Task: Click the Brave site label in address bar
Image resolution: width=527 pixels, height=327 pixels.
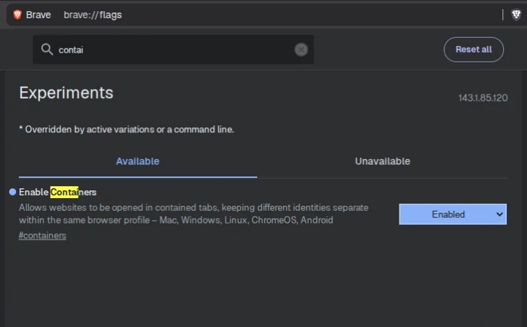Action: tap(39, 15)
